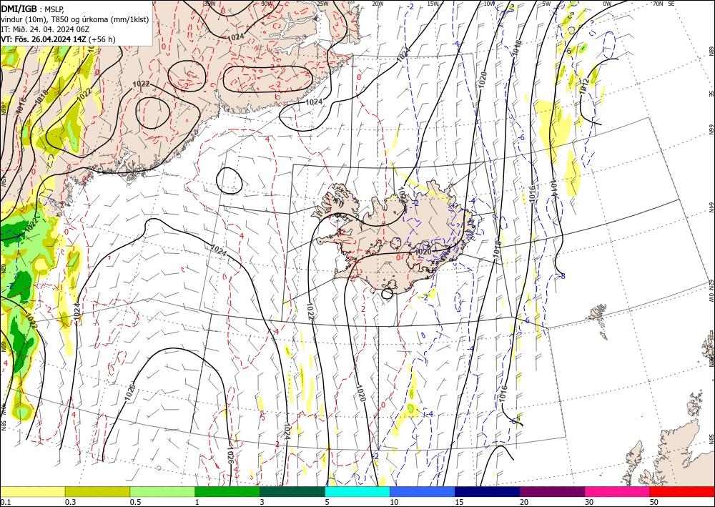The width and height of the screenshot is (715, 507).
Task: Click the '30' legend value
Action: coord(589,502)
